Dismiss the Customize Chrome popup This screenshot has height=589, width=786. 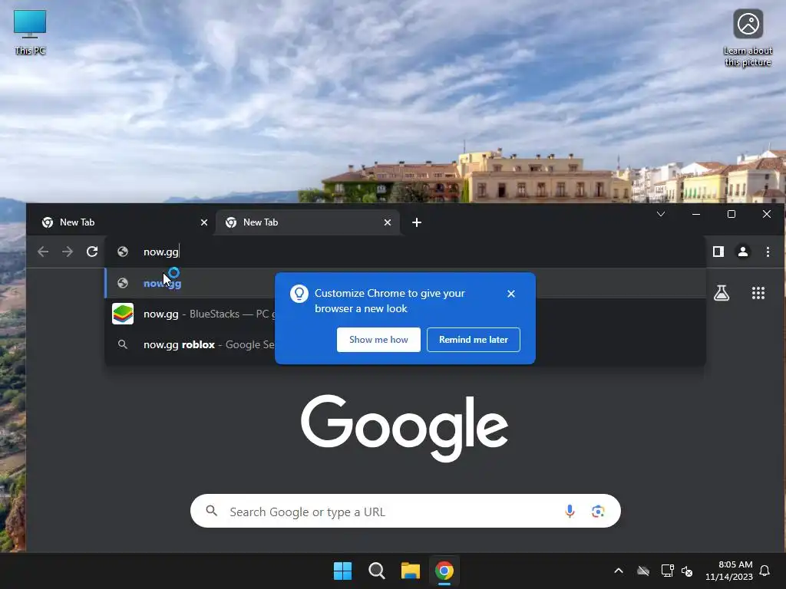point(510,294)
